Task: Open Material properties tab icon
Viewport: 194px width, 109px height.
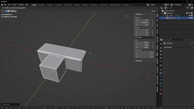Action: (x=161, y=90)
